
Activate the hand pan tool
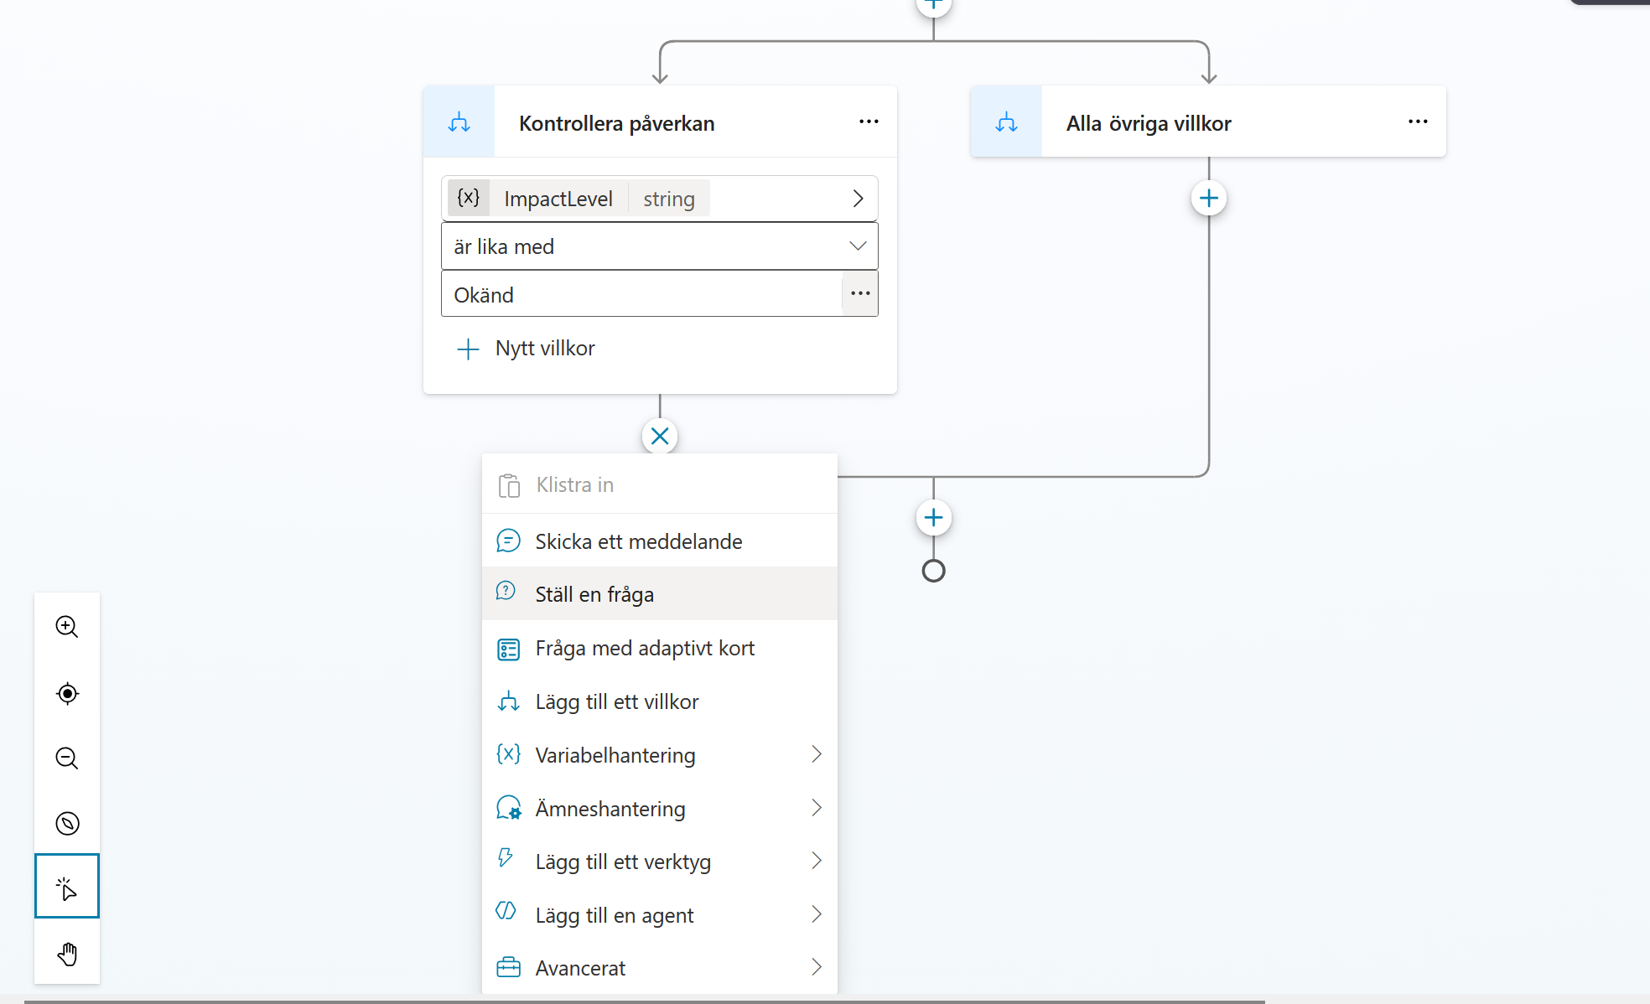click(x=67, y=954)
